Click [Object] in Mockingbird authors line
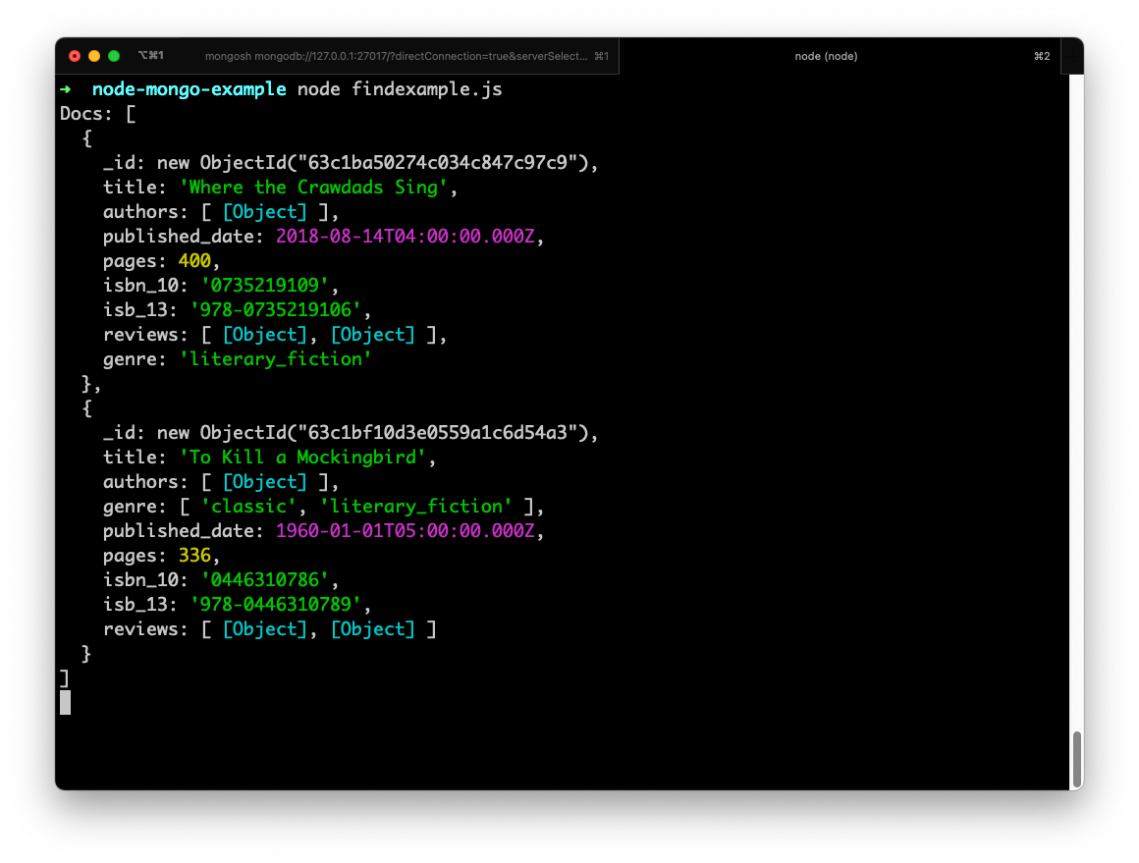 click(x=264, y=482)
